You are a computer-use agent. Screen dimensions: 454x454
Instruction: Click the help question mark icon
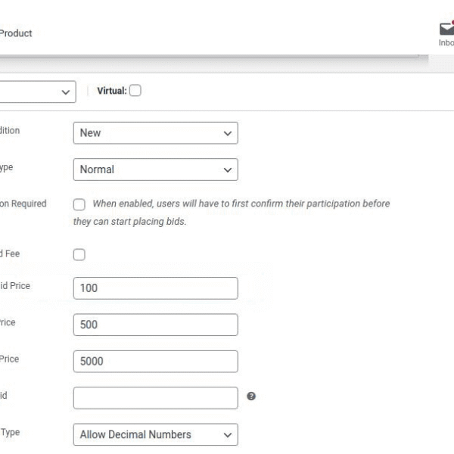(x=251, y=396)
